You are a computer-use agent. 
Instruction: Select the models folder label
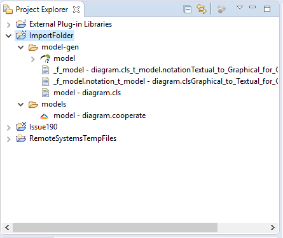point(53,104)
